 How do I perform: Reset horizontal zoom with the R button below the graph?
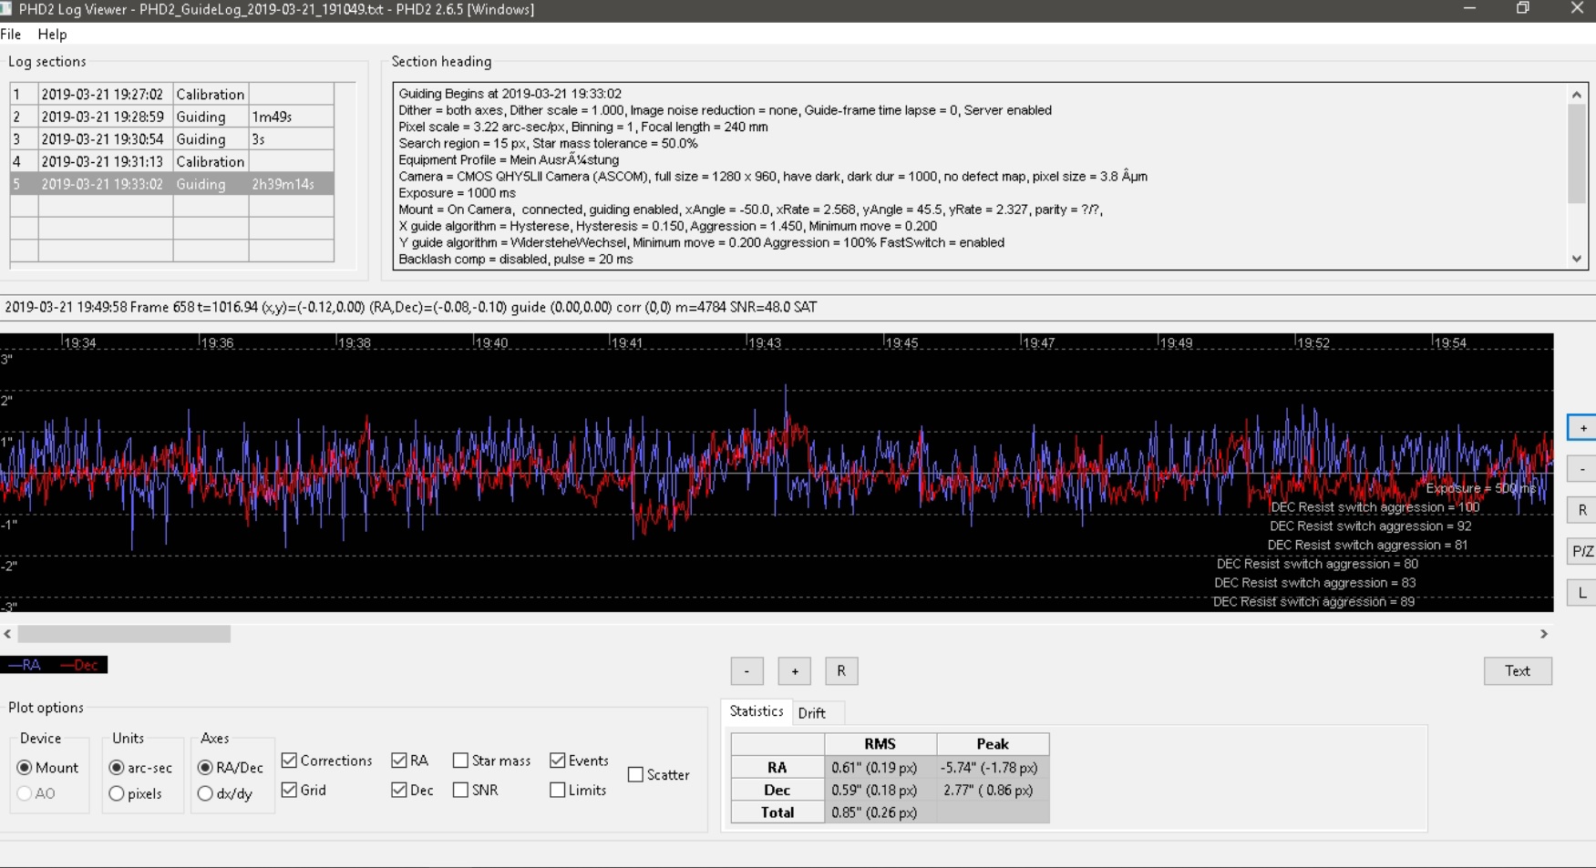841,671
